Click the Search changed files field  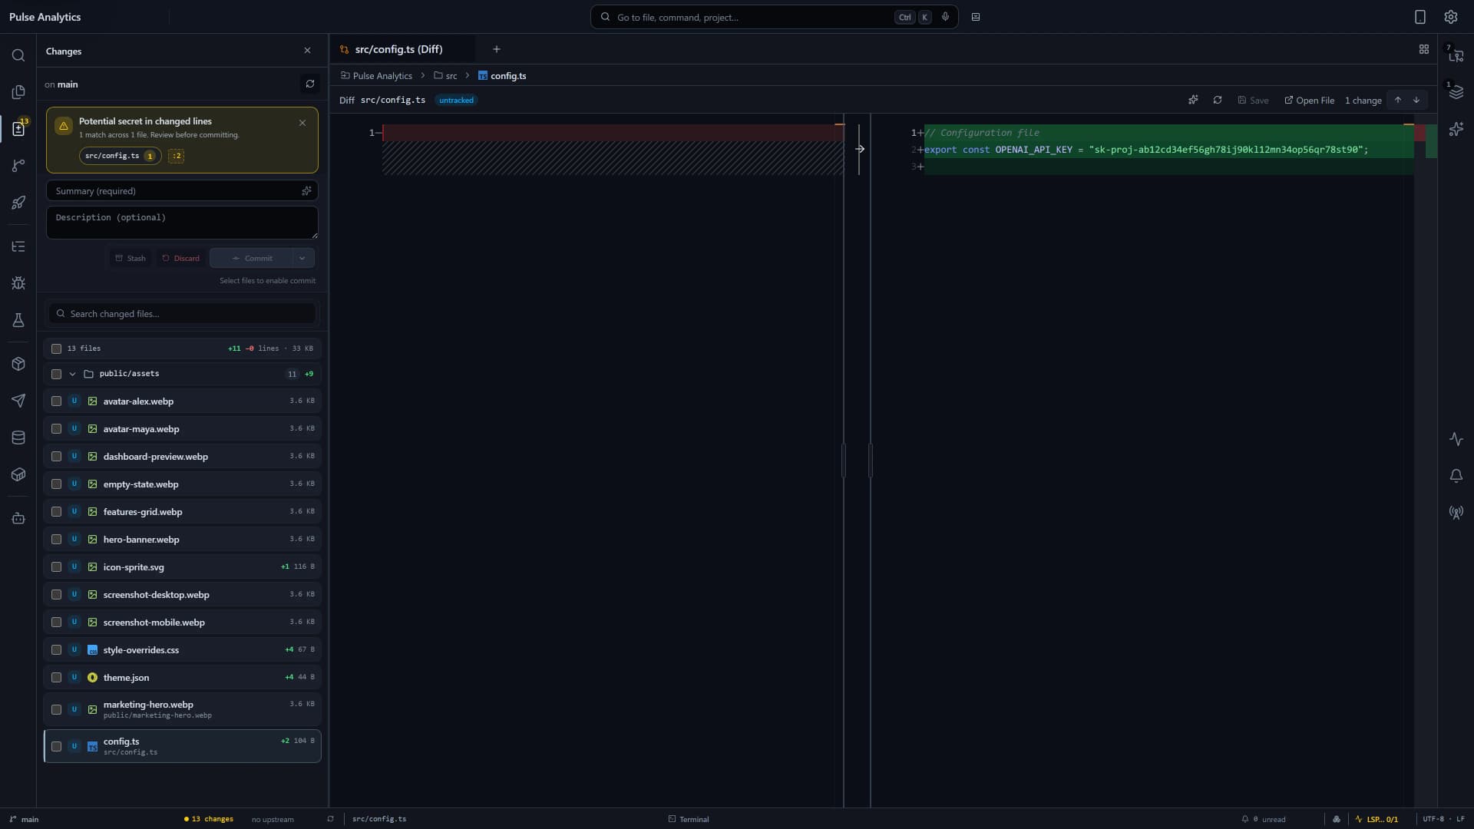[183, 314]
